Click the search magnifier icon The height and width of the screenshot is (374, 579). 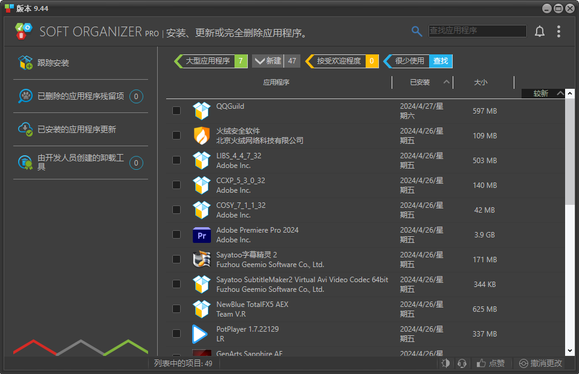tap(417, 31)
